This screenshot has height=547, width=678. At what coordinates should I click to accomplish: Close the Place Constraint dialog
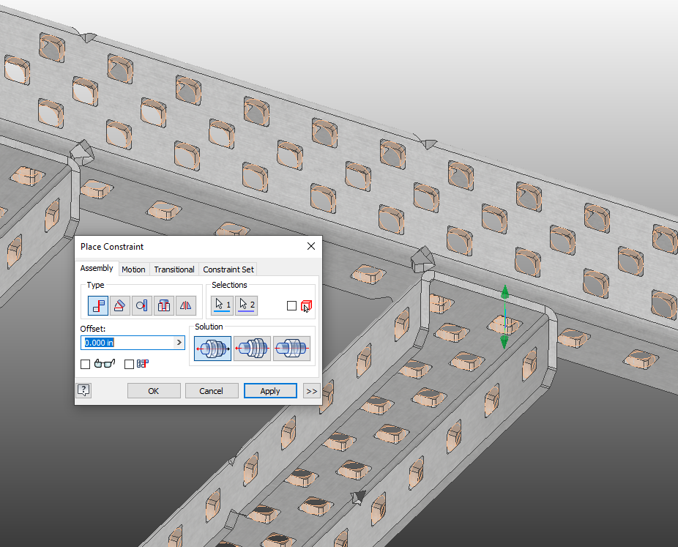[x=311, y=246]
